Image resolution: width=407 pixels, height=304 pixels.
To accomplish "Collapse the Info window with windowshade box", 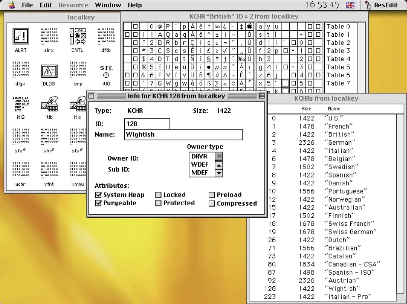I will [x=262, y=96].
